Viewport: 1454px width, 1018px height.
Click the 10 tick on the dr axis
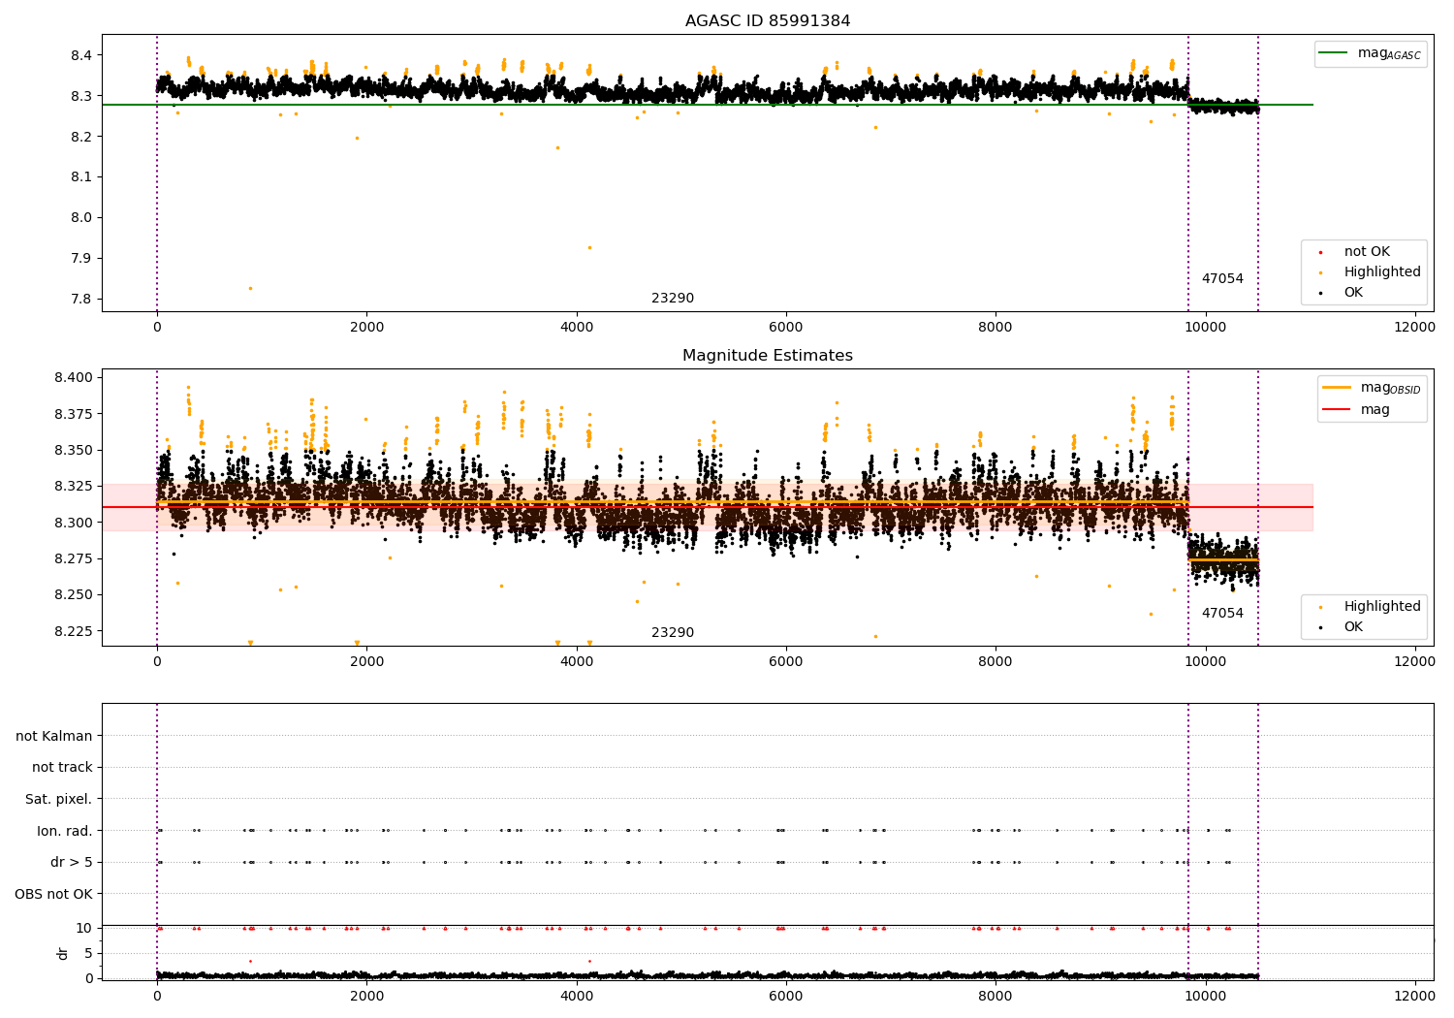[84, 928]
